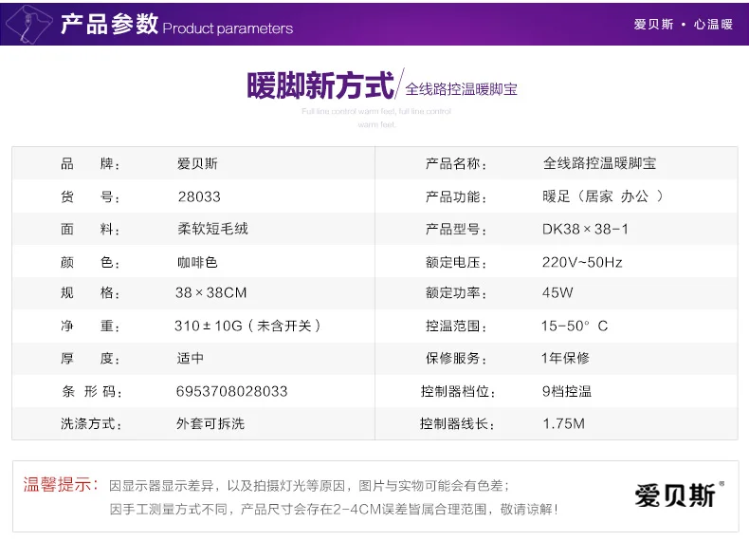Click the 额定功率 label
This screenshot has width=749, height=541.
pos(456,292)
